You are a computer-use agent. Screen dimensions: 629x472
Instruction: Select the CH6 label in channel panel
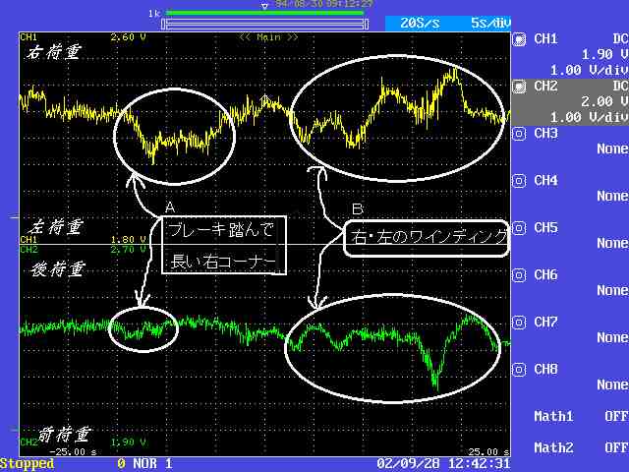545,275
